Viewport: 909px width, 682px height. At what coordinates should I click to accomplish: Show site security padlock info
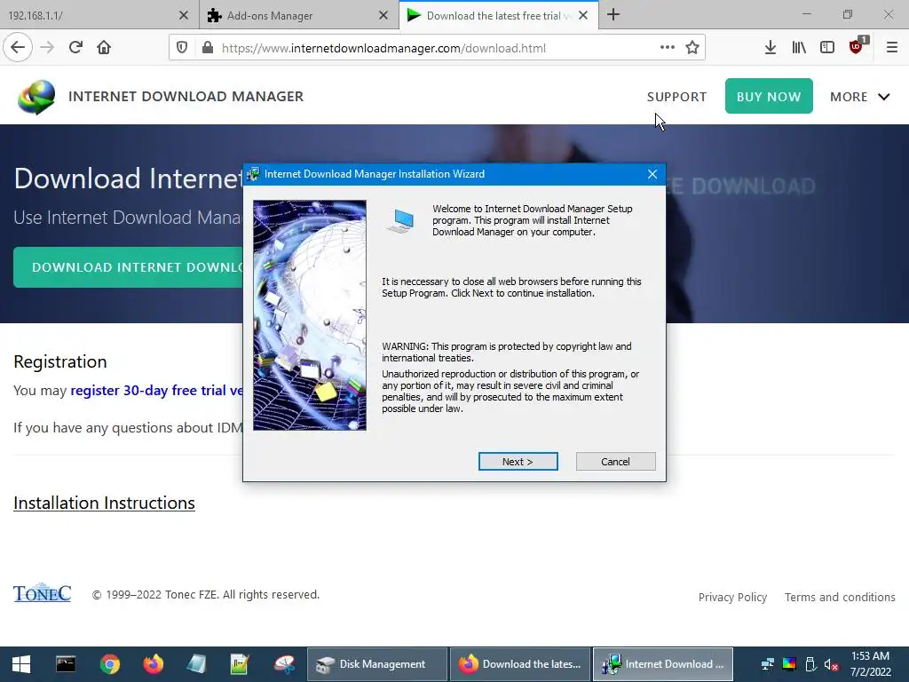pyautogui.click(x=208, y=48)
